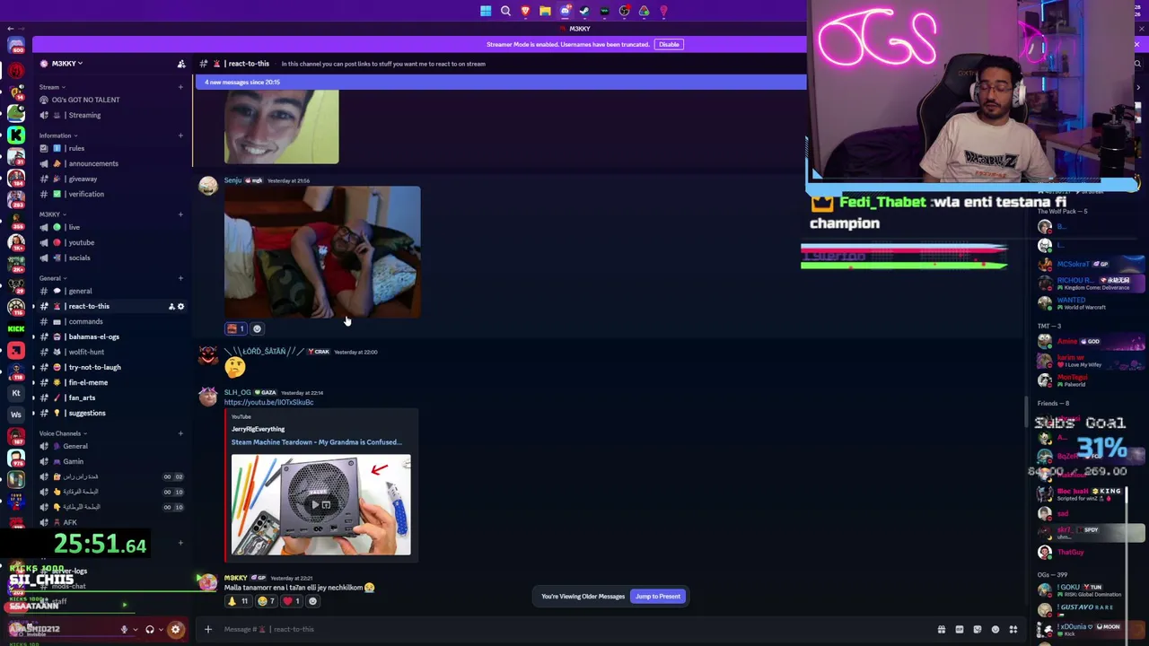Open the YouTube link posted by SLH_OG
Screen dimensions: 1149x646
tap(268, 402)
